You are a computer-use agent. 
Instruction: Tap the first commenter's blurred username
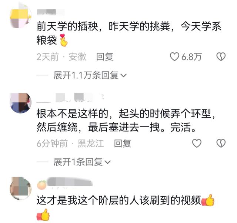[51, 12]
